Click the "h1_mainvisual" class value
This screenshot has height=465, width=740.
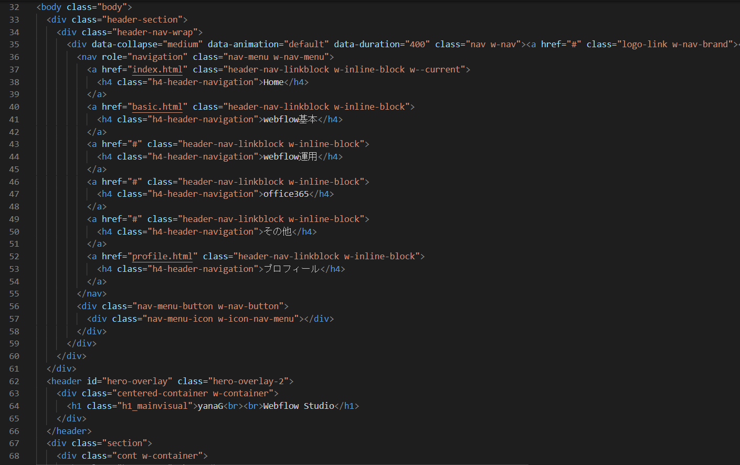(155, 406)
